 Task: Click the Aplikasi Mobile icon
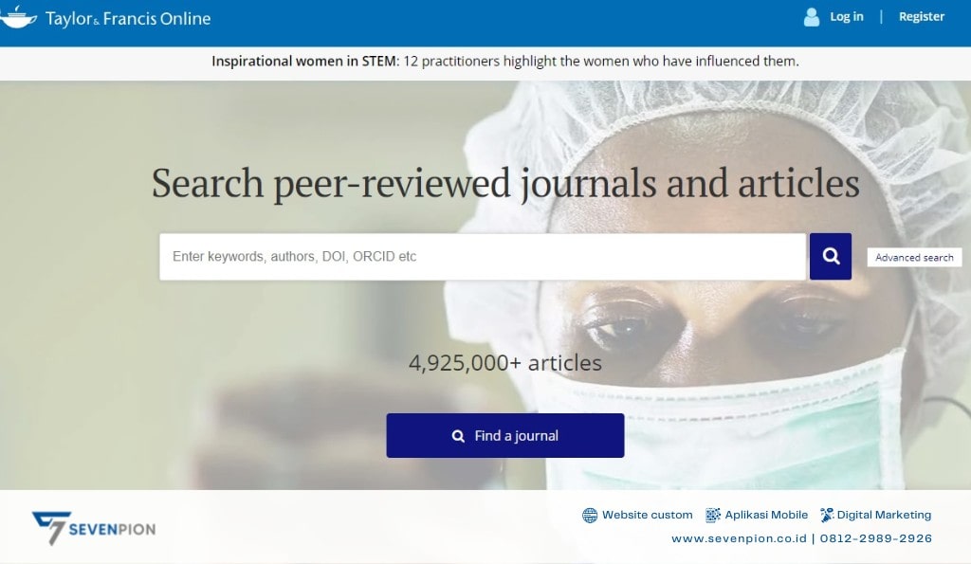coord(713,515)
